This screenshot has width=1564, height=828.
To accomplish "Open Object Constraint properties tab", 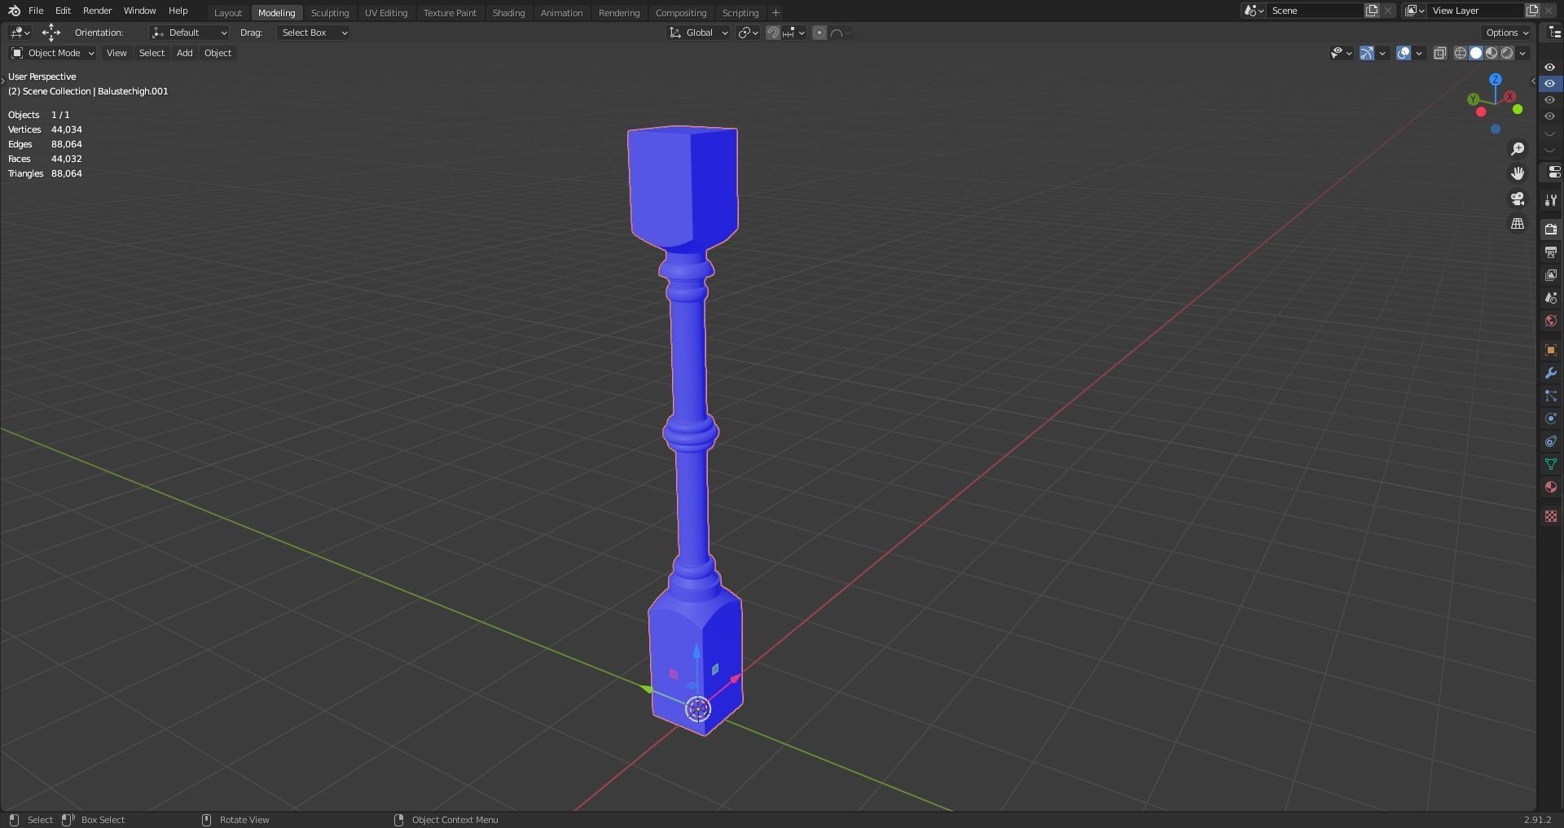I will click(1551, 441).
